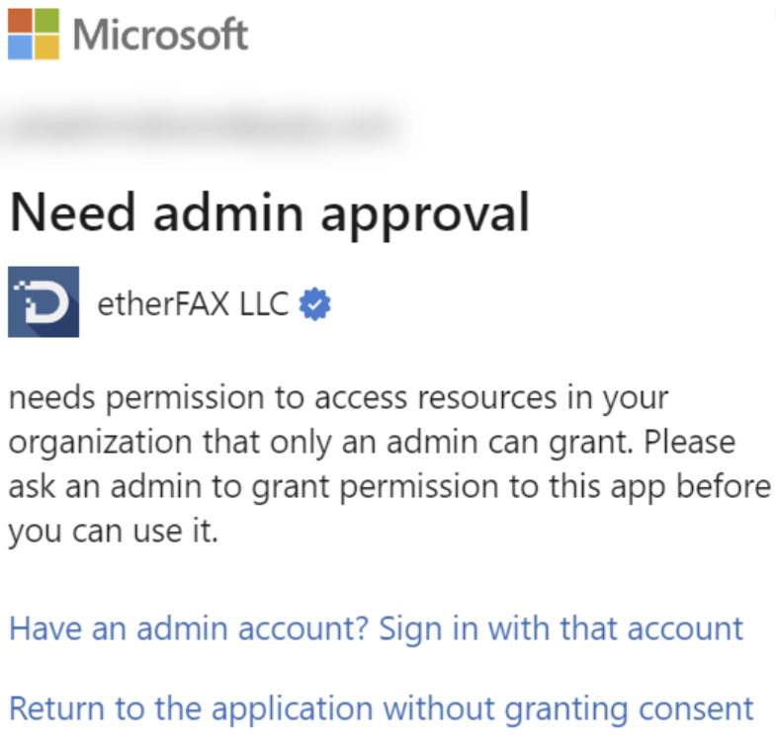The width and height of the screenshot is (776, 751).
Task: Click the "ask an admin to grant permission" line
Action: pos(247,486)
